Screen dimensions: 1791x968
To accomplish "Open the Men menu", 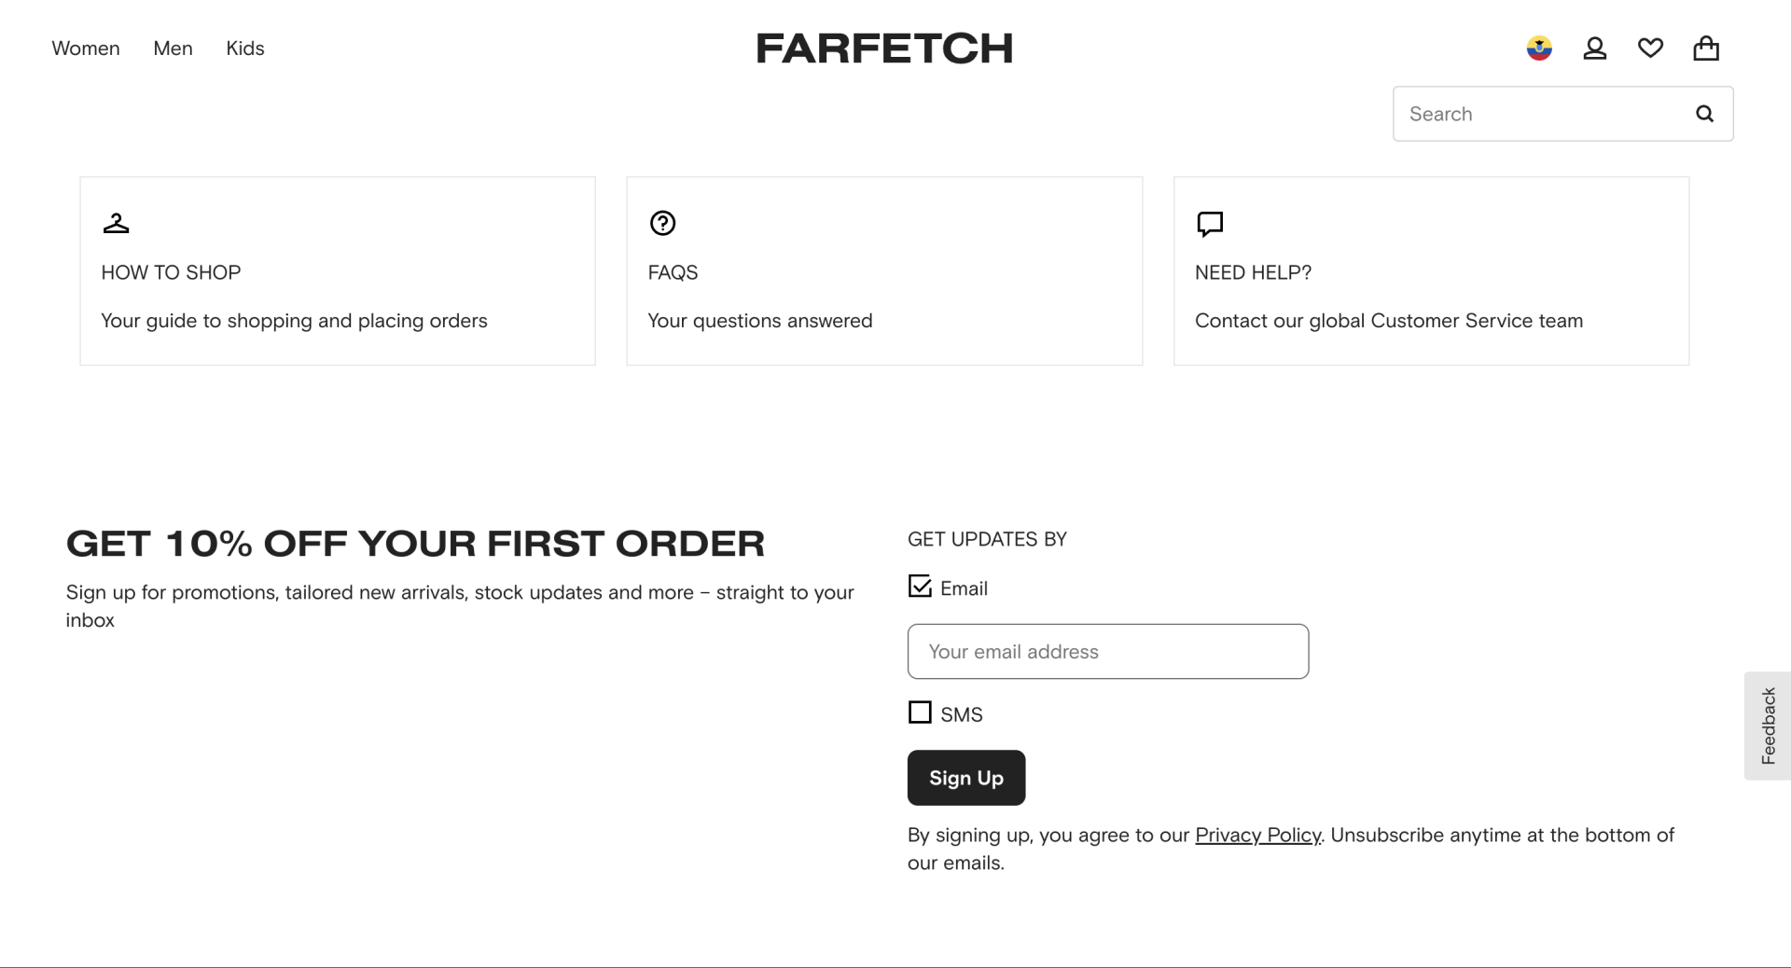I will click(x=173, y=48).
